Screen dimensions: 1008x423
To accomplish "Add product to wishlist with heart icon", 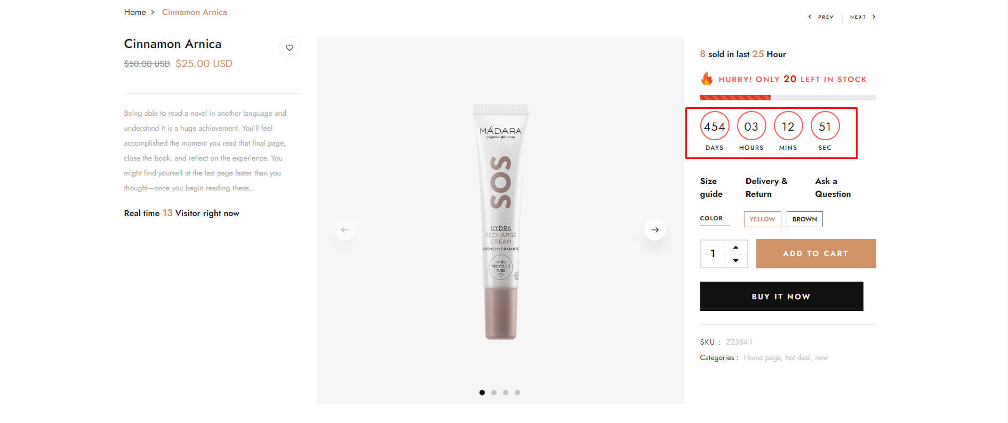I will pos(289,47).
